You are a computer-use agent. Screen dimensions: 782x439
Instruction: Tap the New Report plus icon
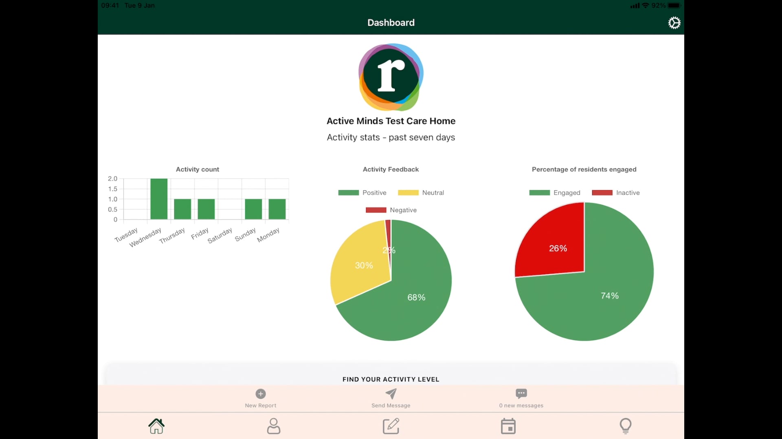[260, 393]
